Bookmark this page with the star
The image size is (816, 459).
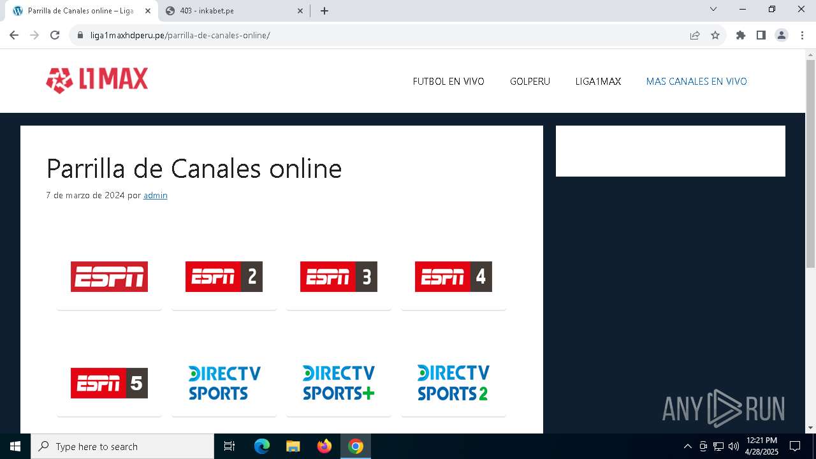click(x=715, y=35)
